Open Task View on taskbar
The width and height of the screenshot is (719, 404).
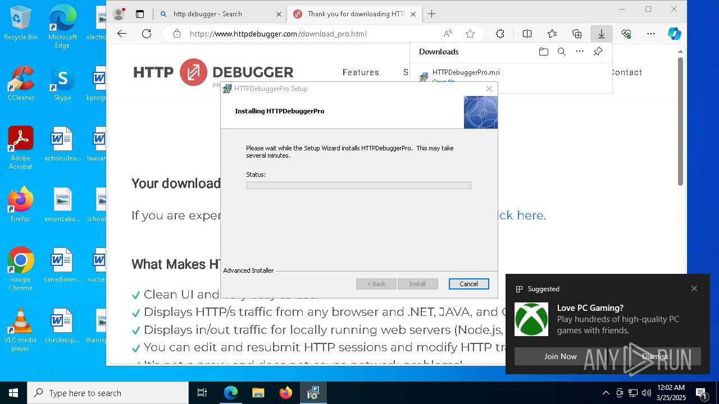point(202,393)
